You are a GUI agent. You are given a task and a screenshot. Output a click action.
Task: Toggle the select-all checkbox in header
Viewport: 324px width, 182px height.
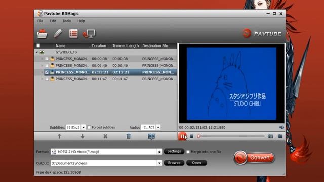point(38,45)
